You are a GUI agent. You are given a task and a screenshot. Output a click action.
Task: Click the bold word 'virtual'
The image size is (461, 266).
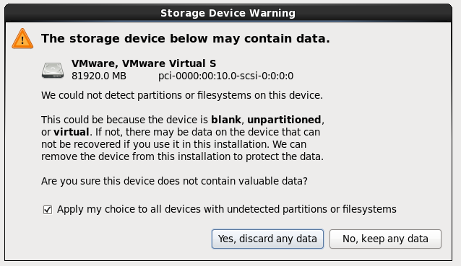(x=71, y=132)
